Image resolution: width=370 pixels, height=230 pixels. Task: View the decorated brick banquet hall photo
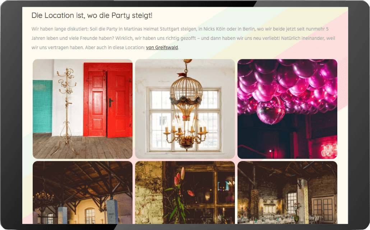(287, 193)
